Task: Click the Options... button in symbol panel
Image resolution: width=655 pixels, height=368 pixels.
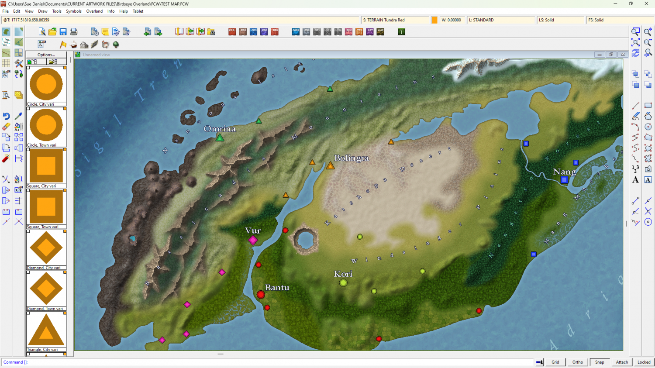Action: [46, 55]
